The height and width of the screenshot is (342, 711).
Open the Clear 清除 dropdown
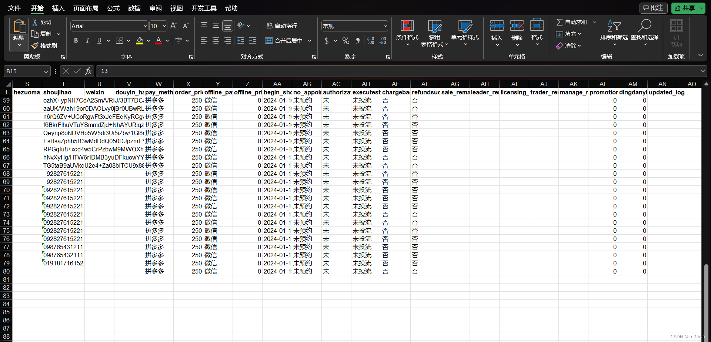coord(568,46)
